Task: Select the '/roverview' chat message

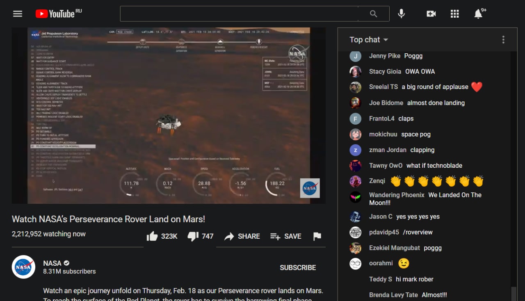Action: click(x=418, y=232)
